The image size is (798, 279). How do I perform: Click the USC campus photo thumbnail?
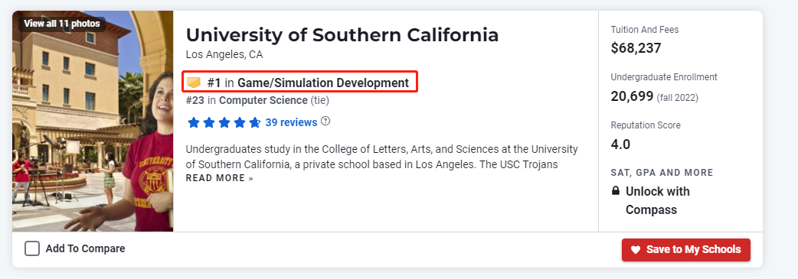pos(93,121)
